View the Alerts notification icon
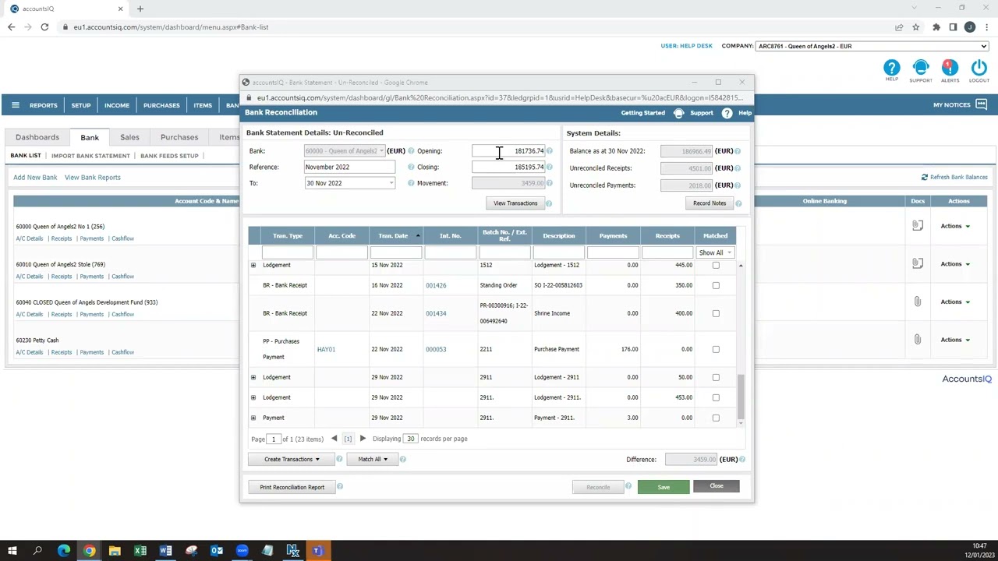The width and height of the screenshot is (998, 561). 950,70
